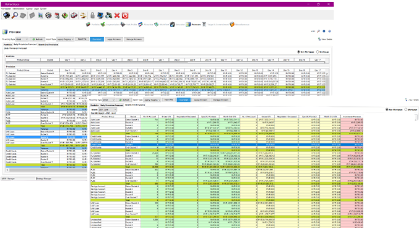The image size is (419, 228).
Task: Click Import File button in upper window
Action: coord(82,39)
